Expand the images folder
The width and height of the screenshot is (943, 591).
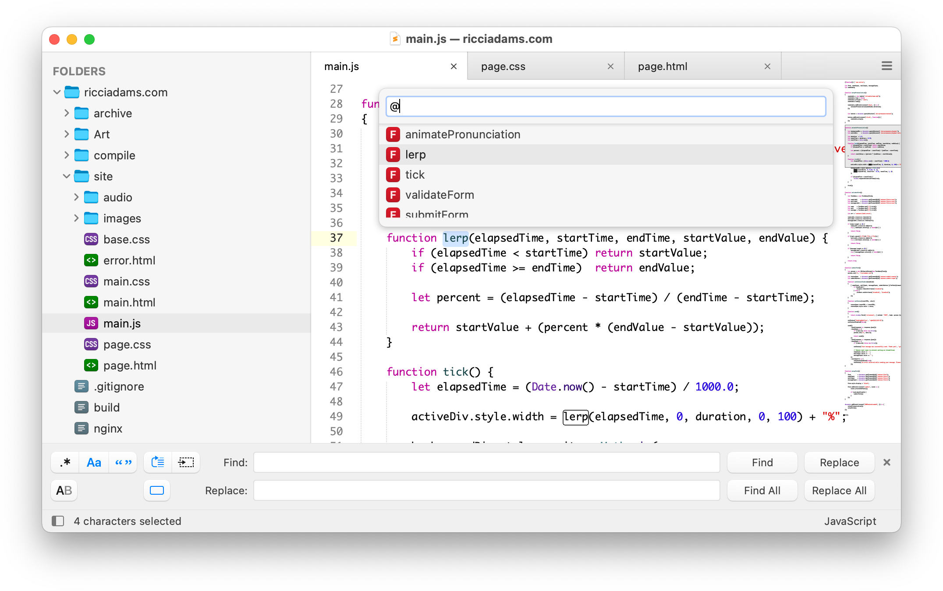click(x=76, y=218)
